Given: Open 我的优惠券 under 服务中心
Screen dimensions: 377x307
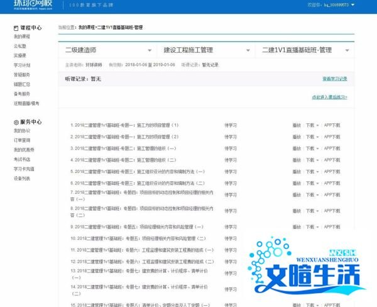Looking at the screenshot, I should (24, 150).
